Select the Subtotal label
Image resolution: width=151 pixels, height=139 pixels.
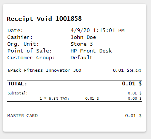[x=18, y=93]
